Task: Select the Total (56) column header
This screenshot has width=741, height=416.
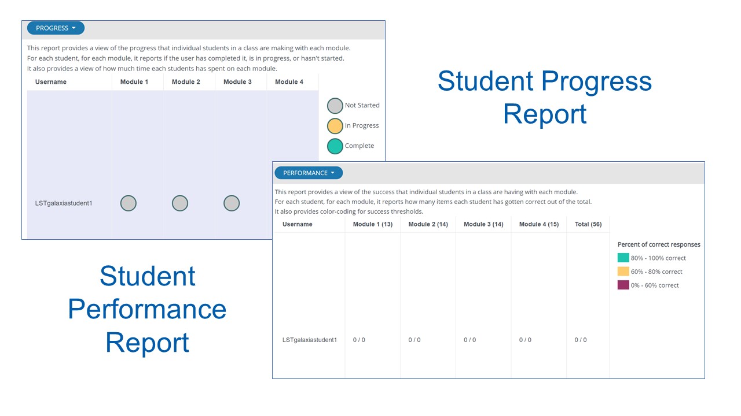Action: [x=588, y=224]
